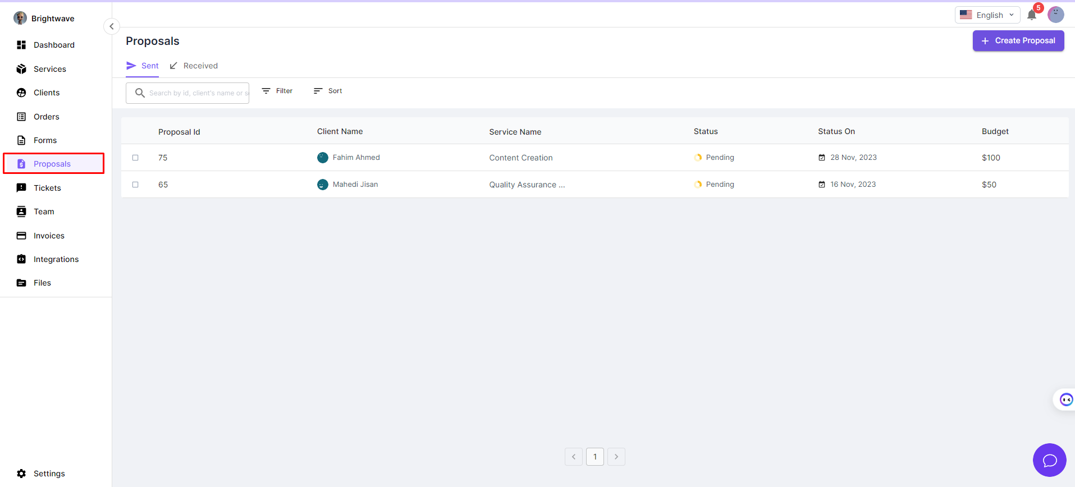Collapse the sidebar with the chevron

112,26
